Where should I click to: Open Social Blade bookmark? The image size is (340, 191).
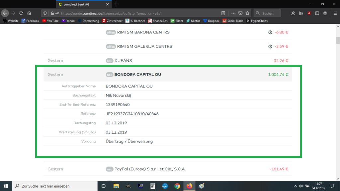point(233,21)
